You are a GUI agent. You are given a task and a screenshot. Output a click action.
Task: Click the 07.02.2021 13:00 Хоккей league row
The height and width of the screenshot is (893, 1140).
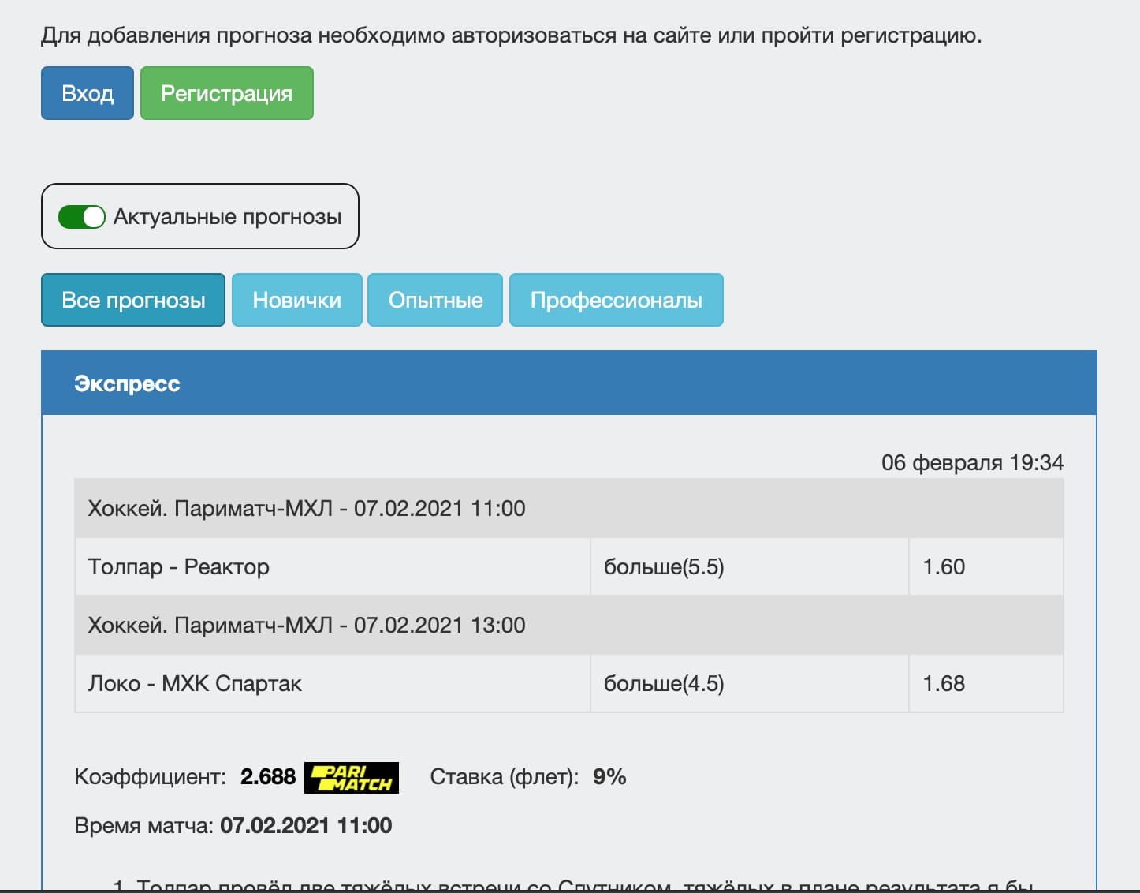569,625
